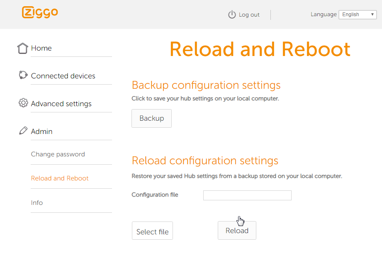This screenshot has height=258, width=382.
Task: Click the Log out text link
Action: (x=249, y=15)
